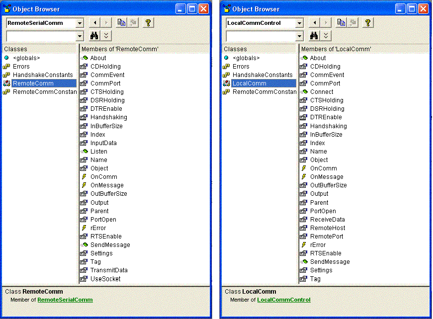Select the RemoteHost property in LocalComm members

point(327,228)
